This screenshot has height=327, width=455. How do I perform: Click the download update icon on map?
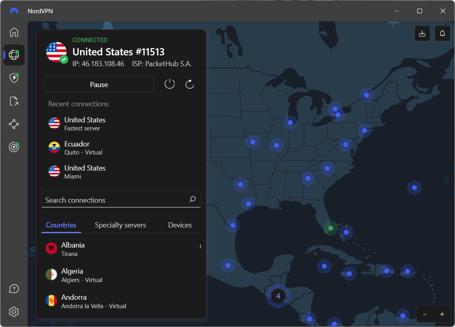coord(422,33)
